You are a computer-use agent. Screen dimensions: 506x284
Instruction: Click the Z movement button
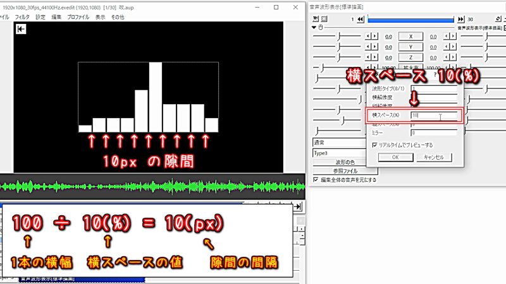[410, 57]
